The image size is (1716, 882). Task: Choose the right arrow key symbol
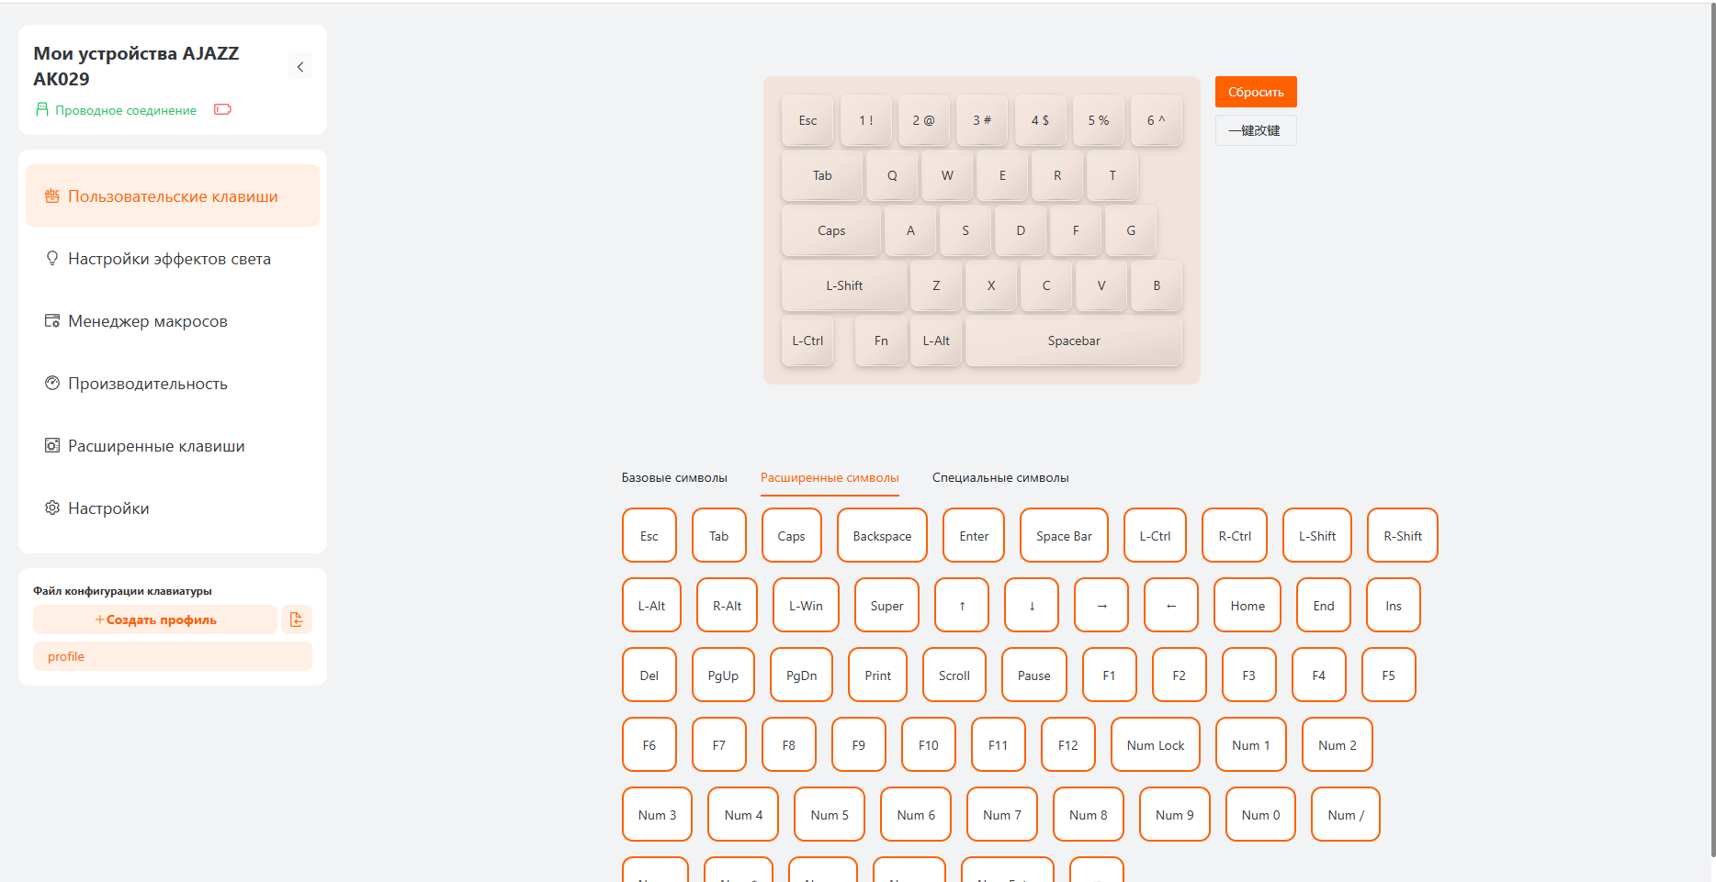[x=1101, y=605]
